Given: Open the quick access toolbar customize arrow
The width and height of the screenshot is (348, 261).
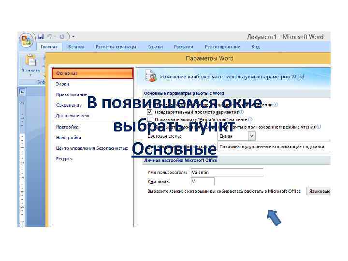Looking at the screenshot, I should [73, 36].
